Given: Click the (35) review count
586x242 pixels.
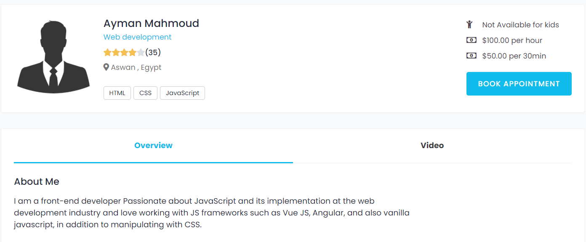Looking at the screenshot, I should pos(153,53).
